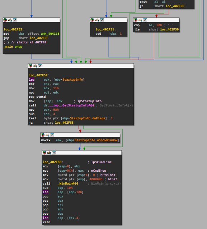Viewport: 207px width, 229px height.
Task: Follow loc_402F88 in the jz instruction
Action: click(64, 123)
